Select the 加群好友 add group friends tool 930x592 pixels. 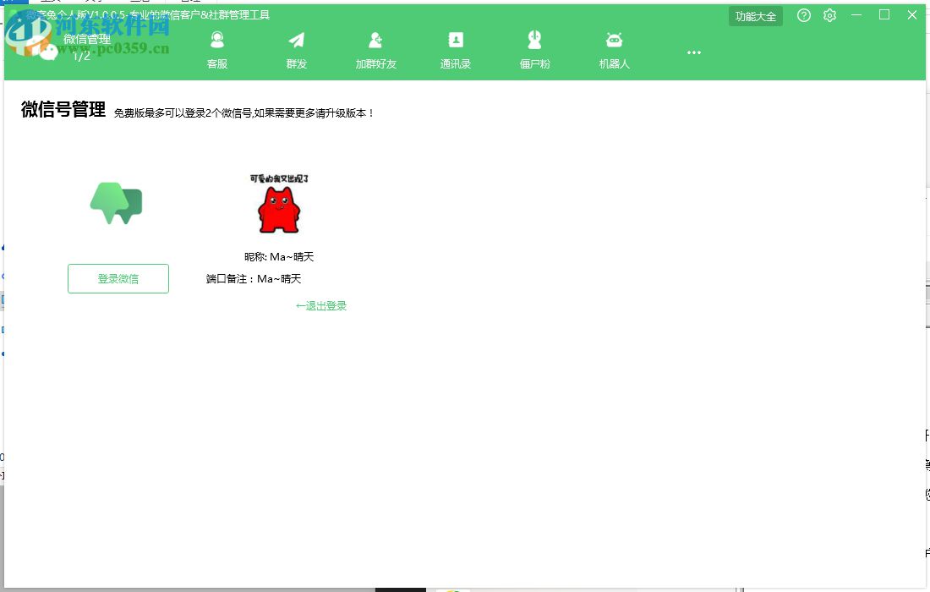375,47
